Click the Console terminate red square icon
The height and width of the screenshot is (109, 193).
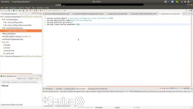pos(164,88)
